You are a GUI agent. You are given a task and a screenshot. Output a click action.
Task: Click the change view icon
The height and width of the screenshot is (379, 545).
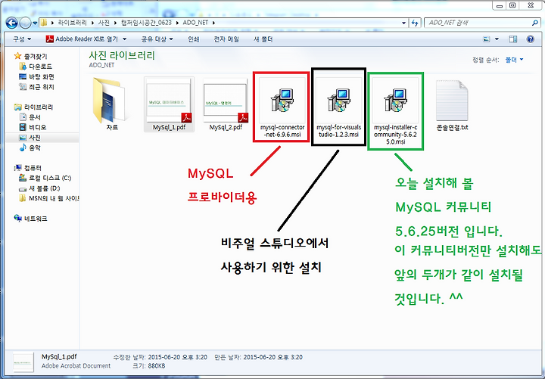(x=487, y=39)
